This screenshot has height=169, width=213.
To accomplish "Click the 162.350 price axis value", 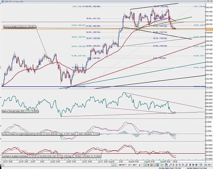I will pyautogui.click(x=209, y=7).
